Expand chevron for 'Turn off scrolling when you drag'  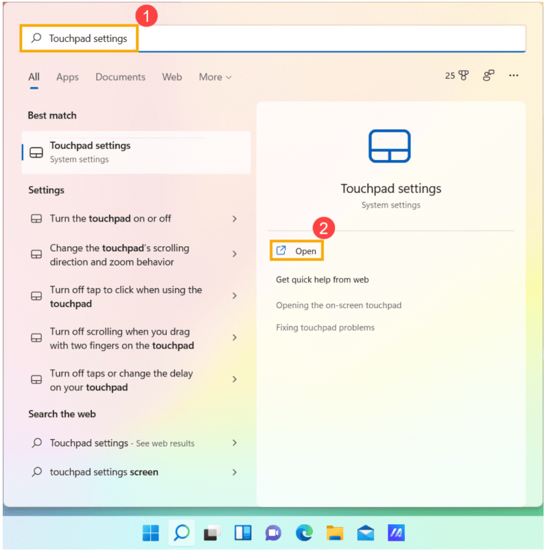[x=235, y=338]
